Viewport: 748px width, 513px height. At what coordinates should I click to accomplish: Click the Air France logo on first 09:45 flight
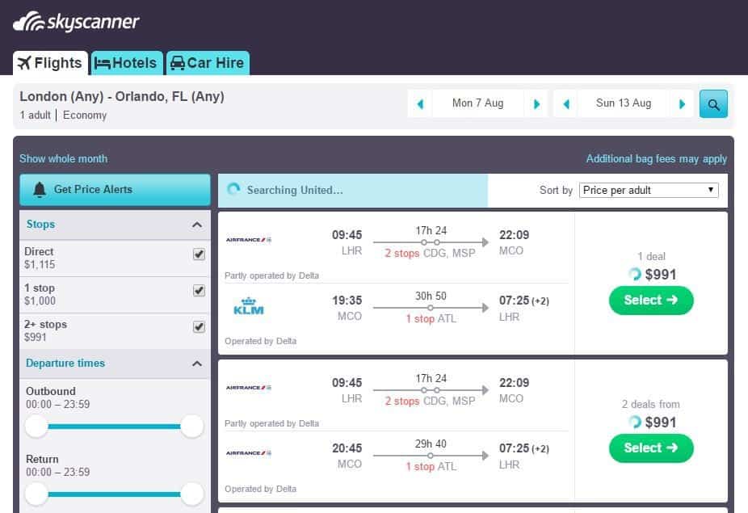pyautogui.click(x=249, y=240)
